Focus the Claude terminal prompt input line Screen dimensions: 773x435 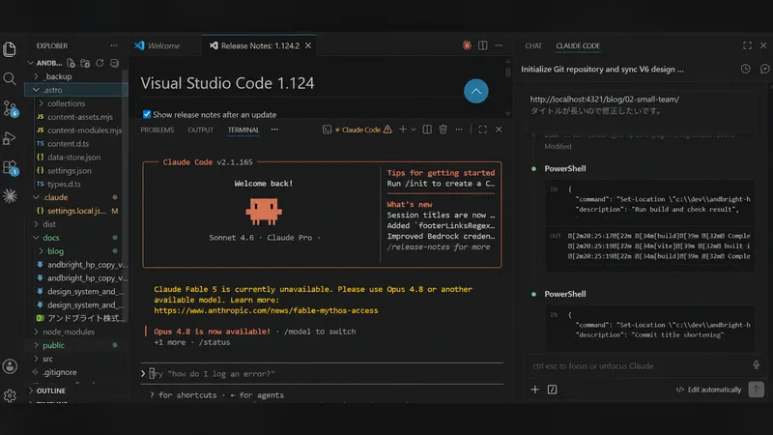click(x=322, y=373)
